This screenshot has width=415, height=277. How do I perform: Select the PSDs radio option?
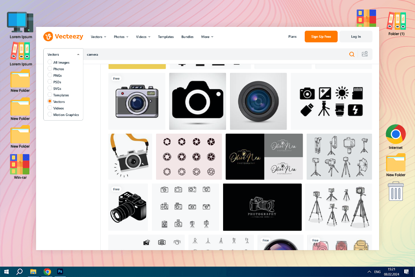click(x=54, y=82)
